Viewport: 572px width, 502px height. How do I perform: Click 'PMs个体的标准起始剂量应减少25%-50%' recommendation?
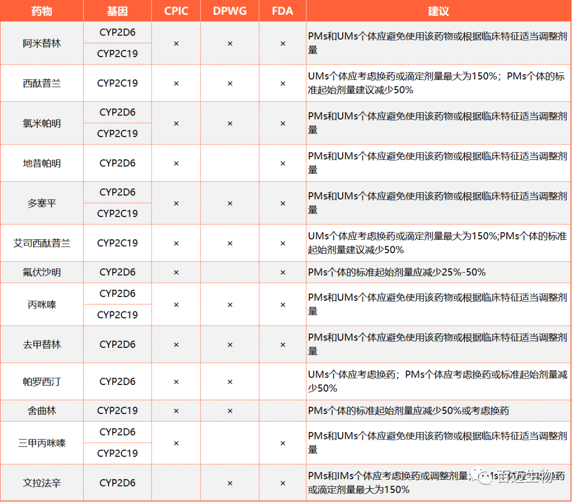coord(397,272)
